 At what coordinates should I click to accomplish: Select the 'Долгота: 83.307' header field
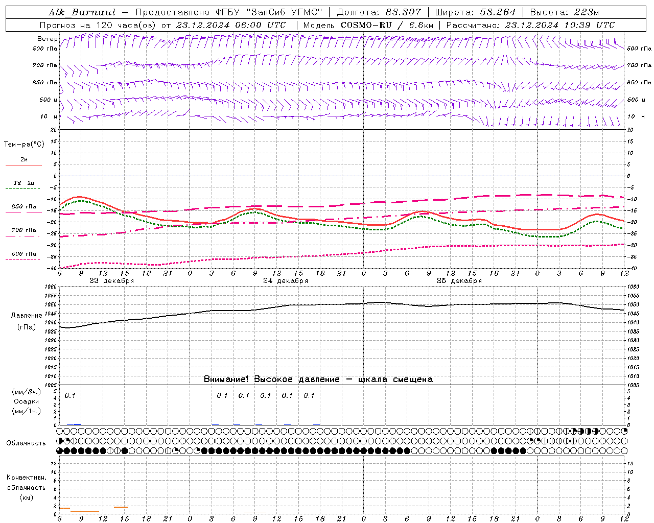click(x=379, y=12)
